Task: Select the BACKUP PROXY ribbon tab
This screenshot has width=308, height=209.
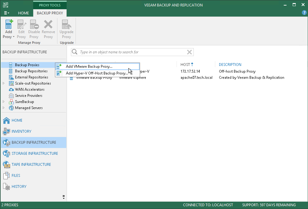Action: (x=50, y=13)
